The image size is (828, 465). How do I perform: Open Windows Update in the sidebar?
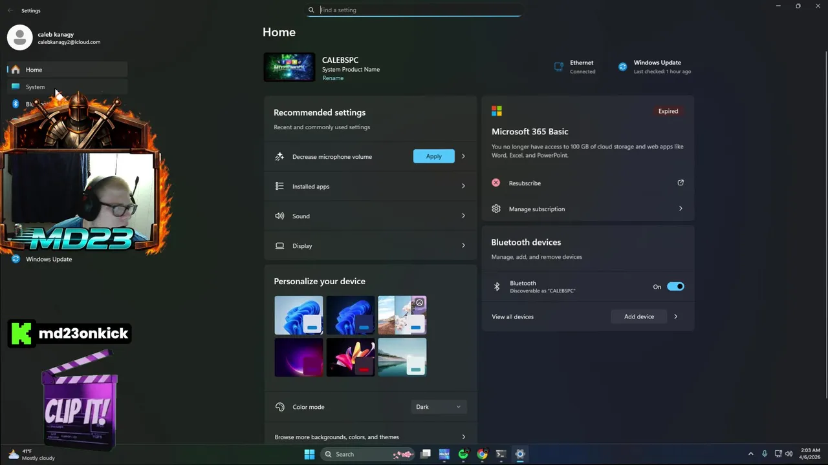pyautogui.click(x=49, y=259)
